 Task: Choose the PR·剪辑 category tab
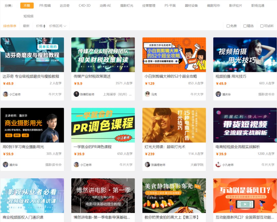click(45, 5)
